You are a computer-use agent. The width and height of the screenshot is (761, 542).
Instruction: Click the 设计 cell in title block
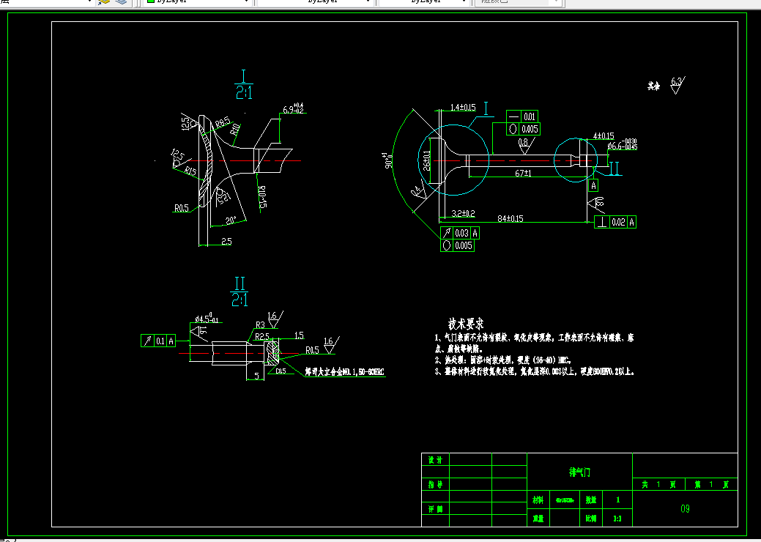[x=435, y=459]
